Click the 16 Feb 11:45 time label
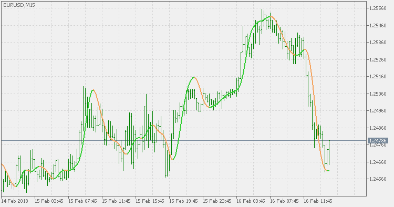394x207 pixels. pos(318,201)
